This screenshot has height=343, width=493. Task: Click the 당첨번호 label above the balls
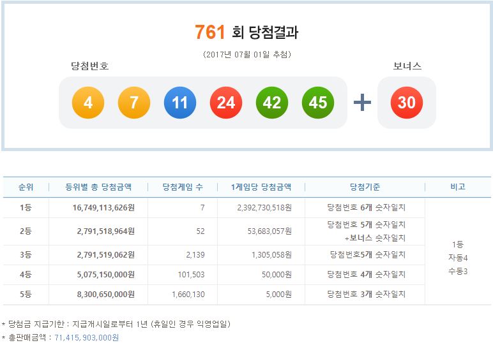[x=89, y=66]
